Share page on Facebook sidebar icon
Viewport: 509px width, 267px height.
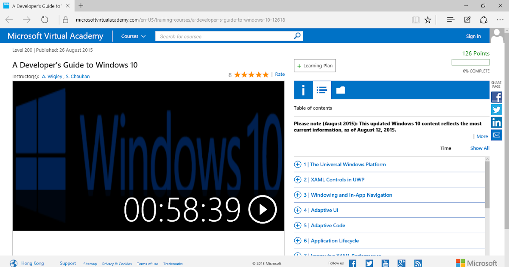(497, 97)
